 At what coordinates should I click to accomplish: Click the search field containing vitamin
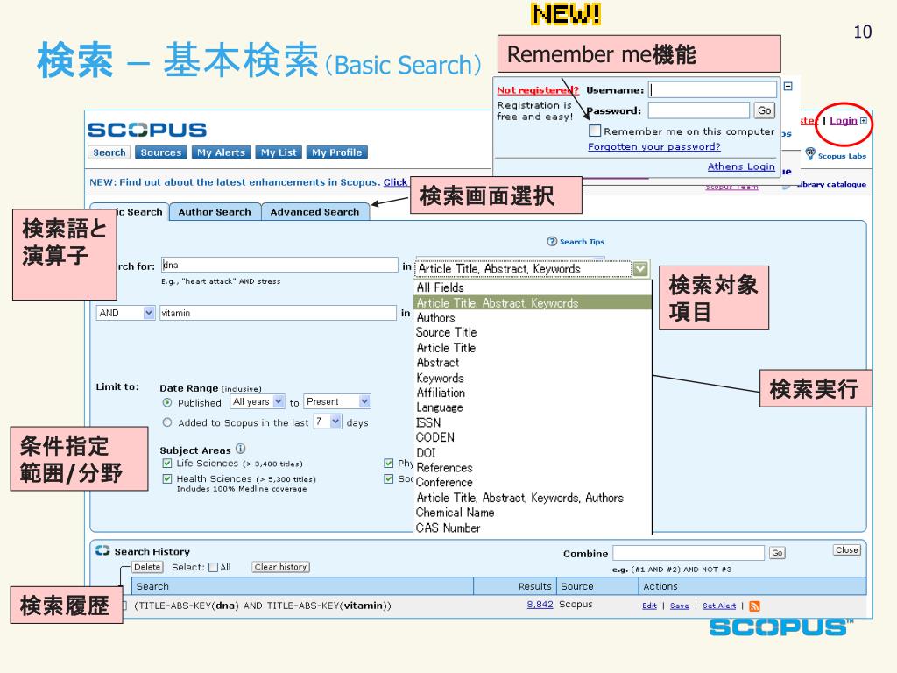[x=278, y=313]
